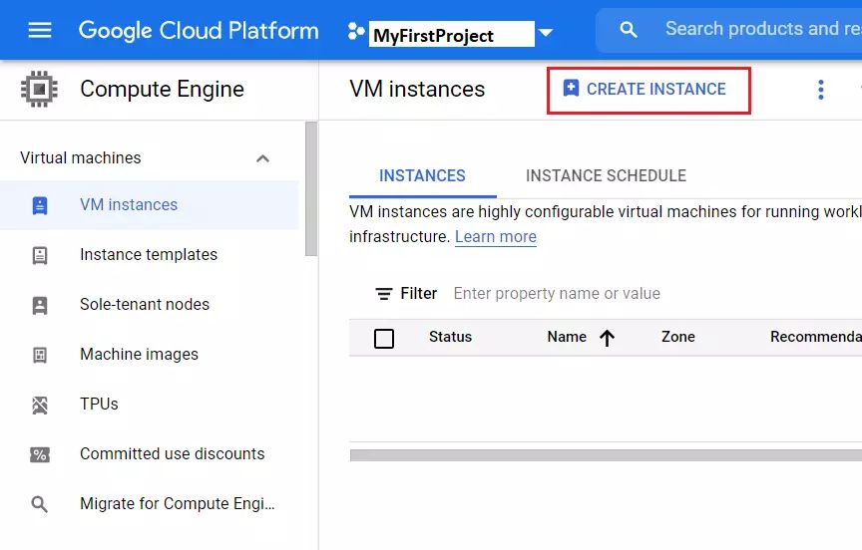Switch to the INSTANCES tab
The image size is (862, 550).
click(x=422, y=175)
